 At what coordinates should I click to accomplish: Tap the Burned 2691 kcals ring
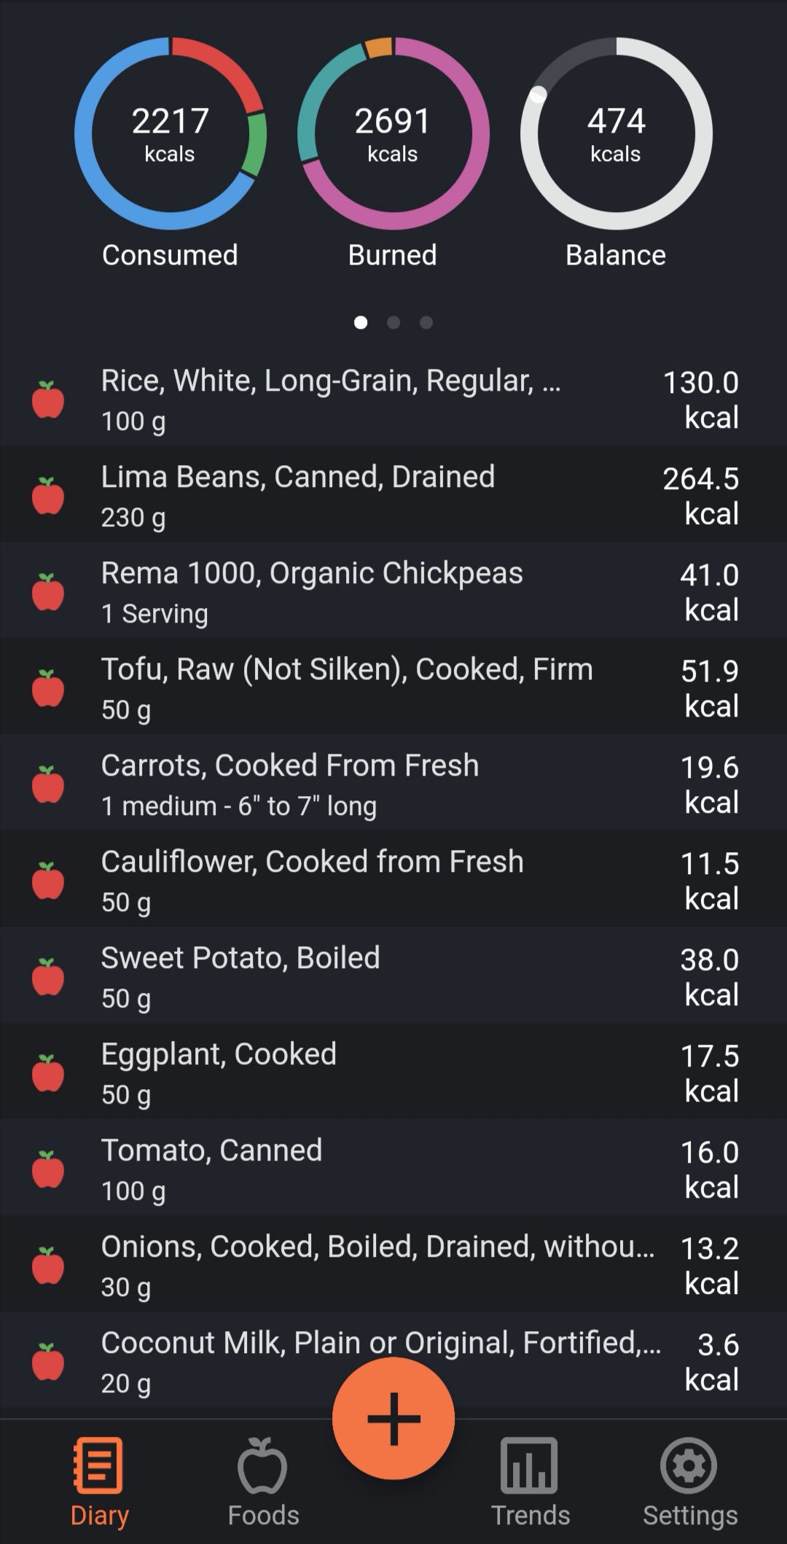393,134
